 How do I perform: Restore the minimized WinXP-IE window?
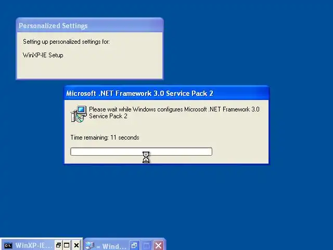[58, 245]
